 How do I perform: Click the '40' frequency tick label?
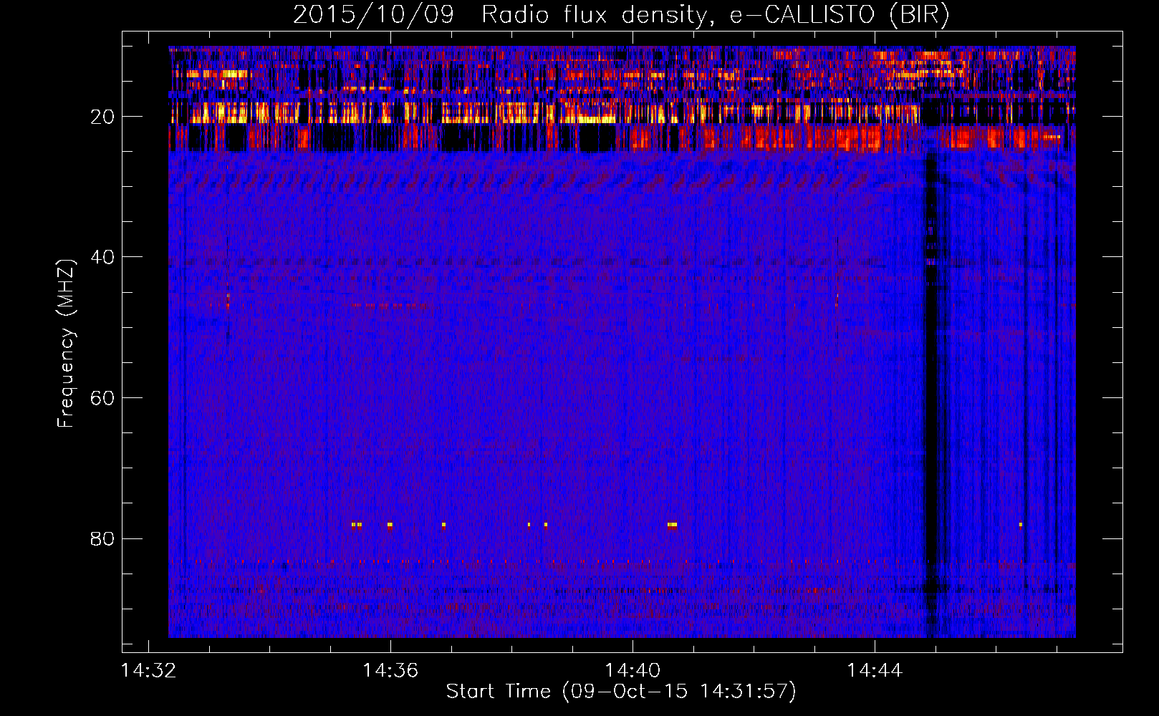(x=102, y=257)
